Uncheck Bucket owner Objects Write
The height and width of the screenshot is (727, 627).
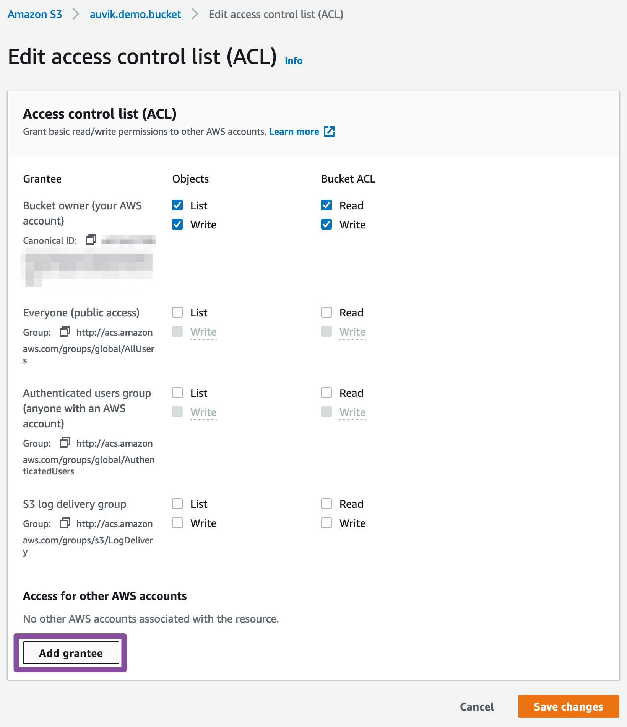(177, 224)
